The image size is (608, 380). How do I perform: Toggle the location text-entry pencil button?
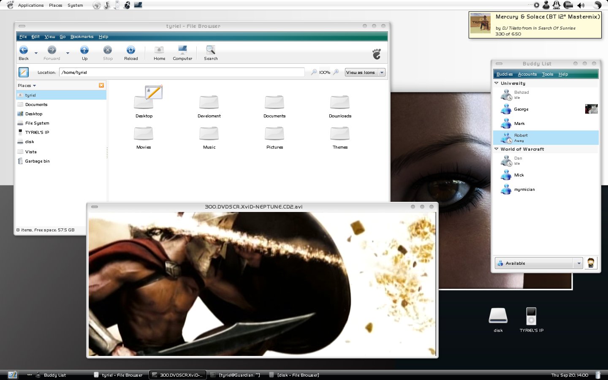24,72
